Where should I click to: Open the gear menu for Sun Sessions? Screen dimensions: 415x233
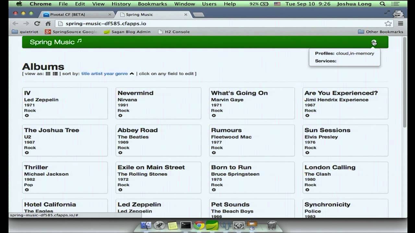307,153
